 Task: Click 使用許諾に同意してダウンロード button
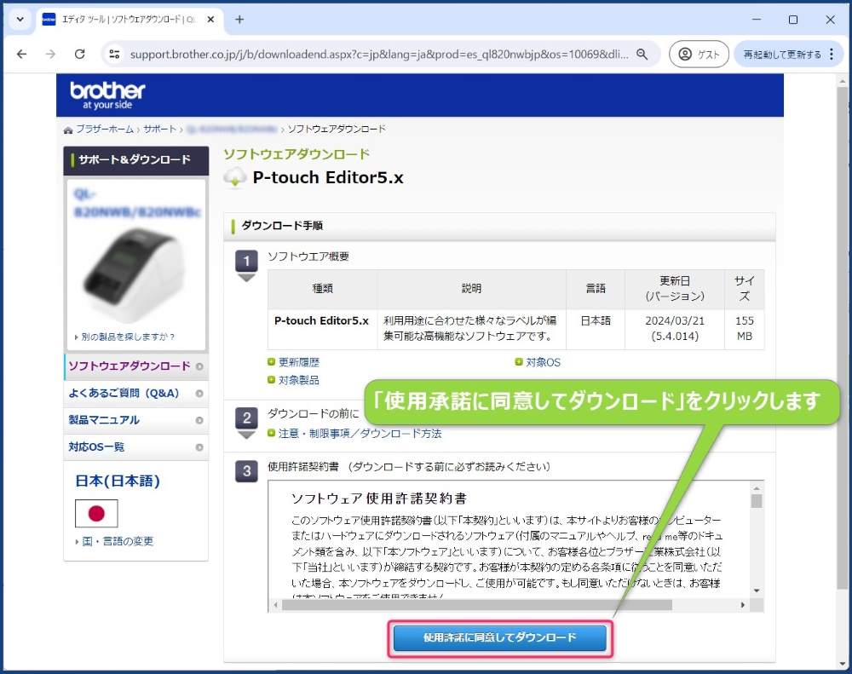point(500,637)
